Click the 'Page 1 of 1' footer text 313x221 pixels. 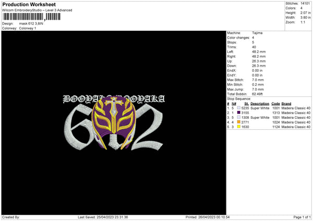coord(302,217)
